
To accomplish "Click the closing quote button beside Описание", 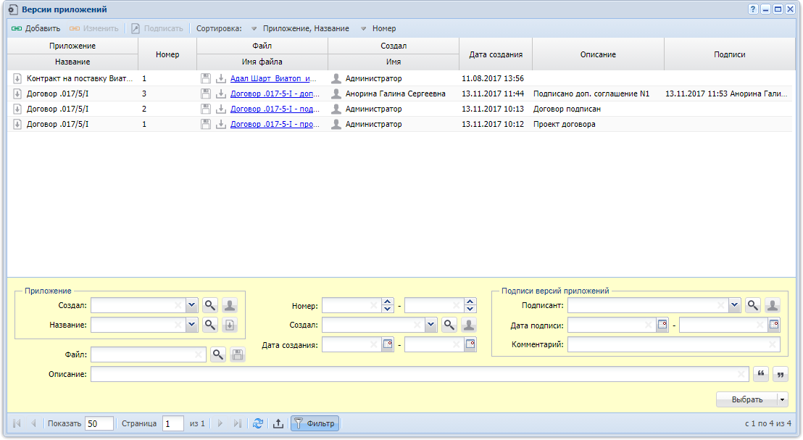I will click(780, 375).
